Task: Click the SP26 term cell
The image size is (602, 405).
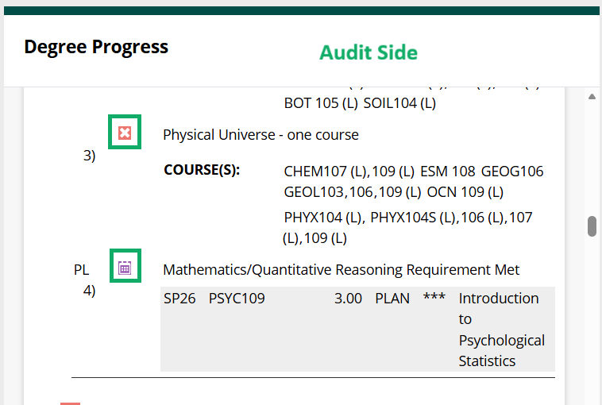Action: (179, 299)
